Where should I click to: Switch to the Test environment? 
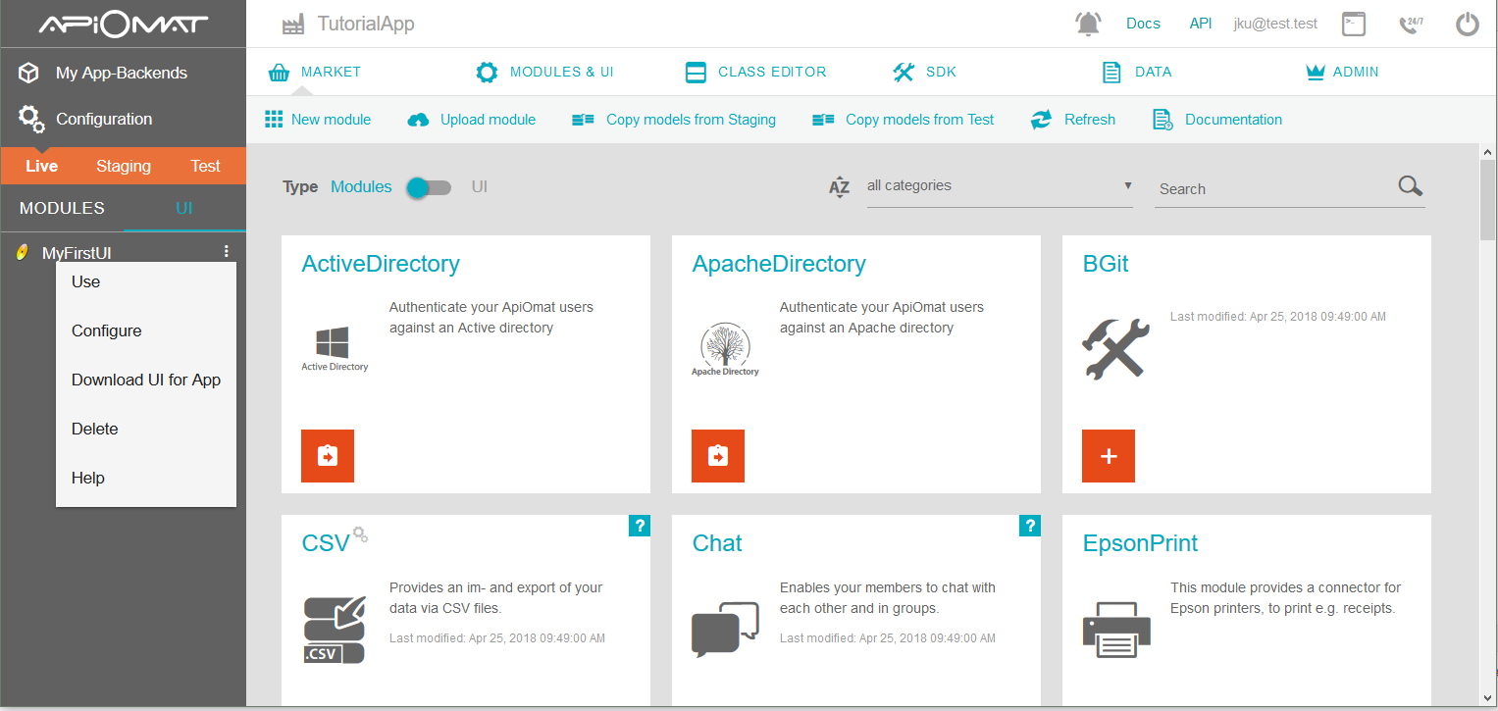(x=205, y=166)
